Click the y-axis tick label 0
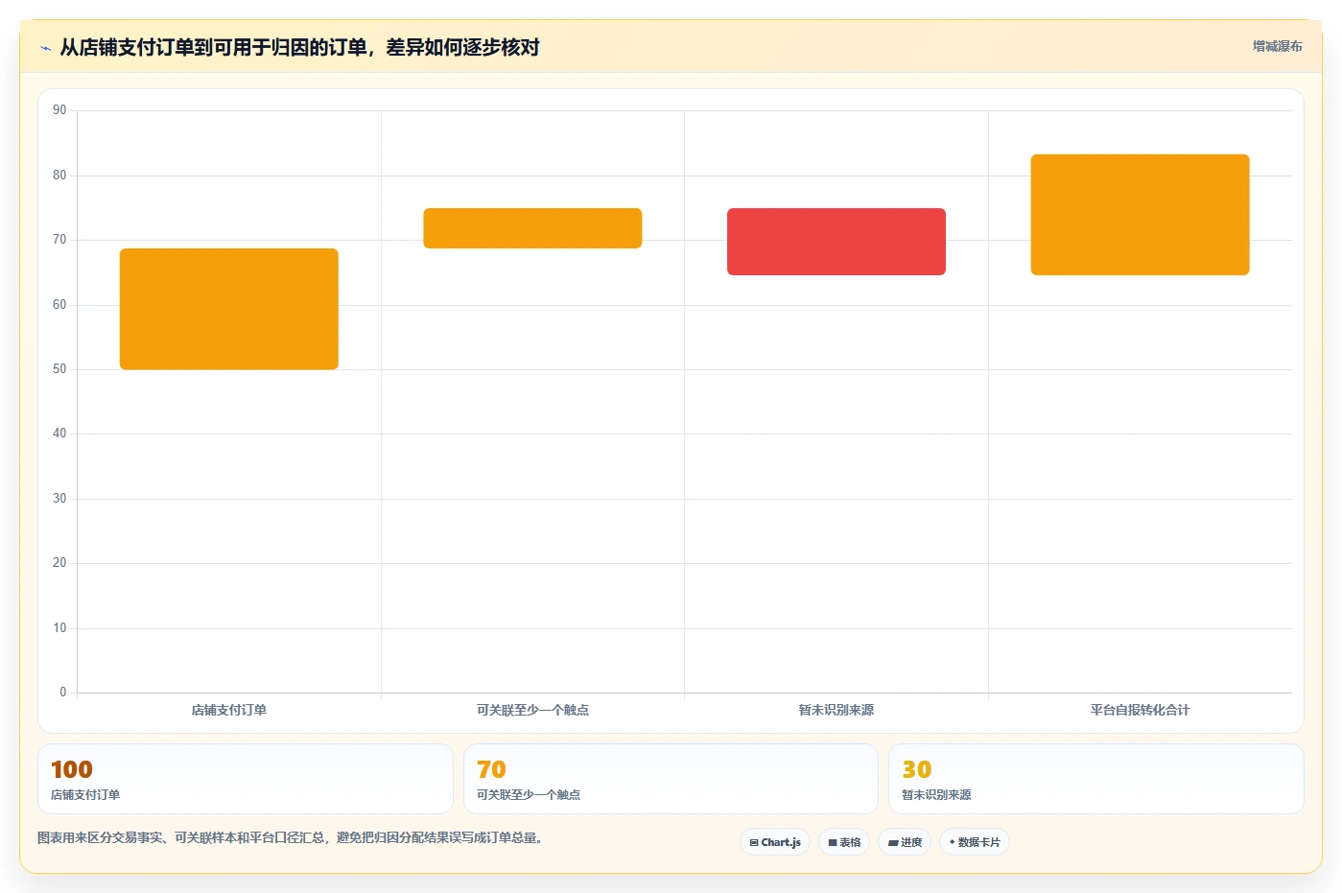Image resolution: width=1342 pixels, height=893 pixels. (63, 693)
